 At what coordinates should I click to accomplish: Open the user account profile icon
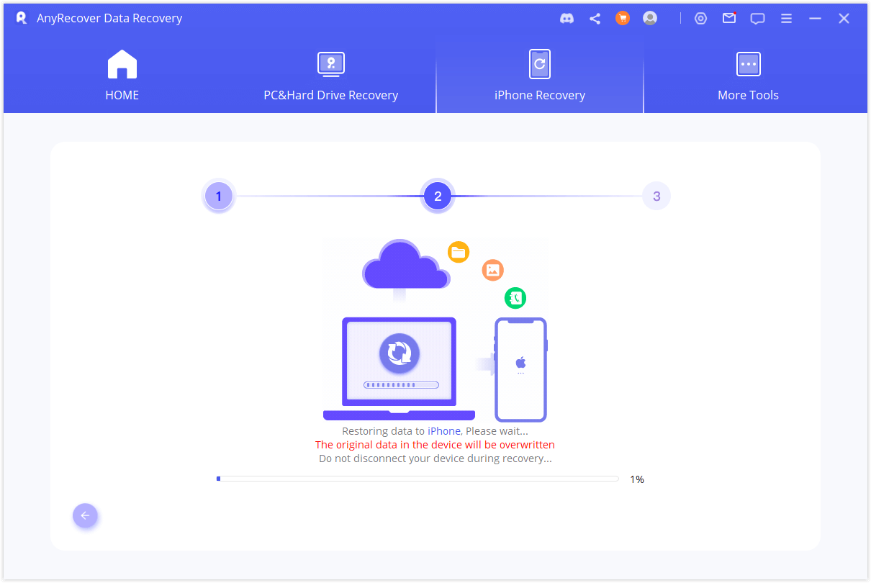[x=650, y=19]
